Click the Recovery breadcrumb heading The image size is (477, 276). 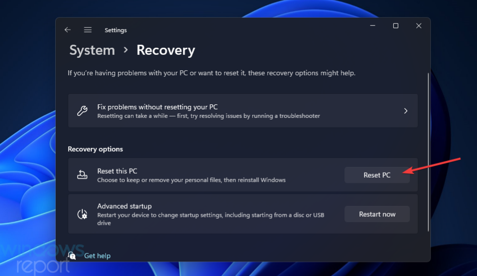[x=166, y=50]
